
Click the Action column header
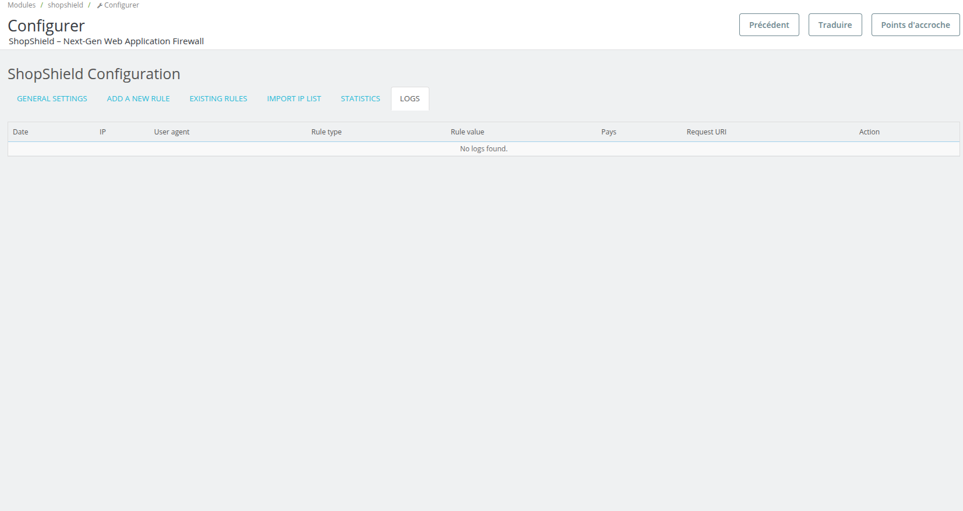[869, 132]
